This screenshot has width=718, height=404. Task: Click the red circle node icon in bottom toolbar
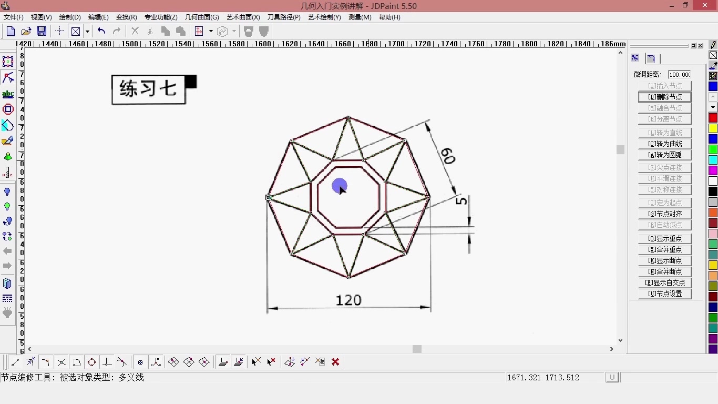click(91, 362)
